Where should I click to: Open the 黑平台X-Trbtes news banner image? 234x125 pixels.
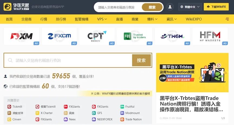click(x=192, y=73)
